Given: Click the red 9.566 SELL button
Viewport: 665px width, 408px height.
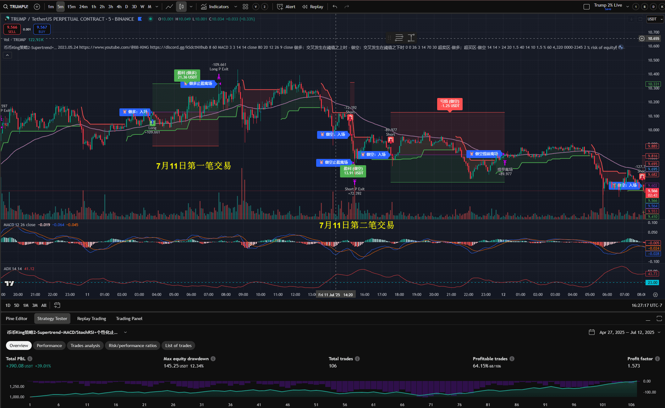Looking at the screenshot, I should [x=12, y=29].
